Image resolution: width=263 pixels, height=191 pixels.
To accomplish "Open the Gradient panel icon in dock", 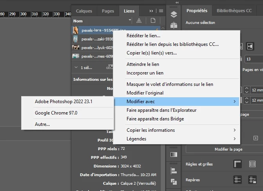I will pos(174,155).
